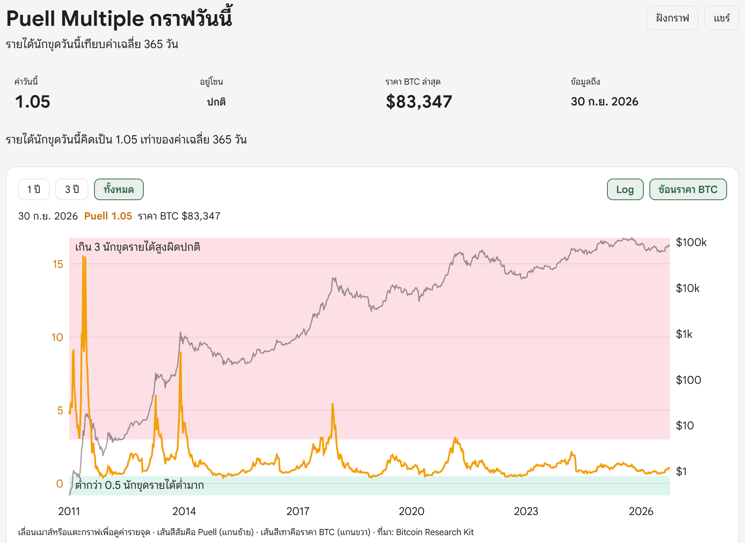Click the 2020 x-axis label
745x543 pixels.
pyautogui.click(x=412, y=511)
